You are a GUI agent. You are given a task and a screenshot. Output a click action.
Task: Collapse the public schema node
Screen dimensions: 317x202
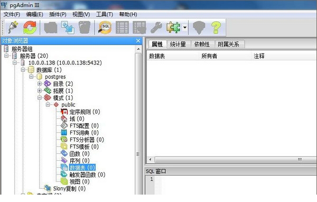pyautogui.click(x=48, y=105)
